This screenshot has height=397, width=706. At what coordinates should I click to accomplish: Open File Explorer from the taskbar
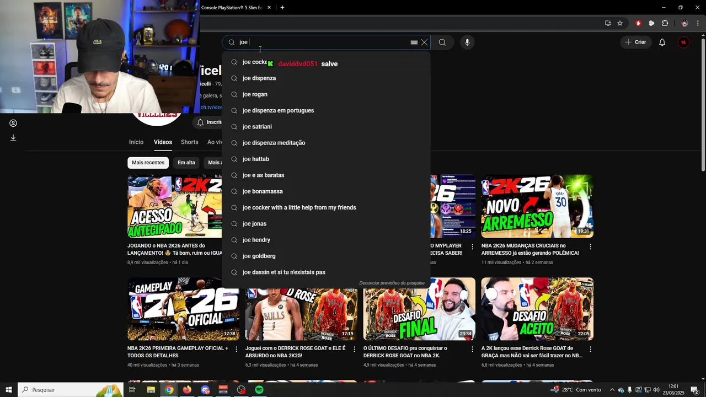click(151, 390)
